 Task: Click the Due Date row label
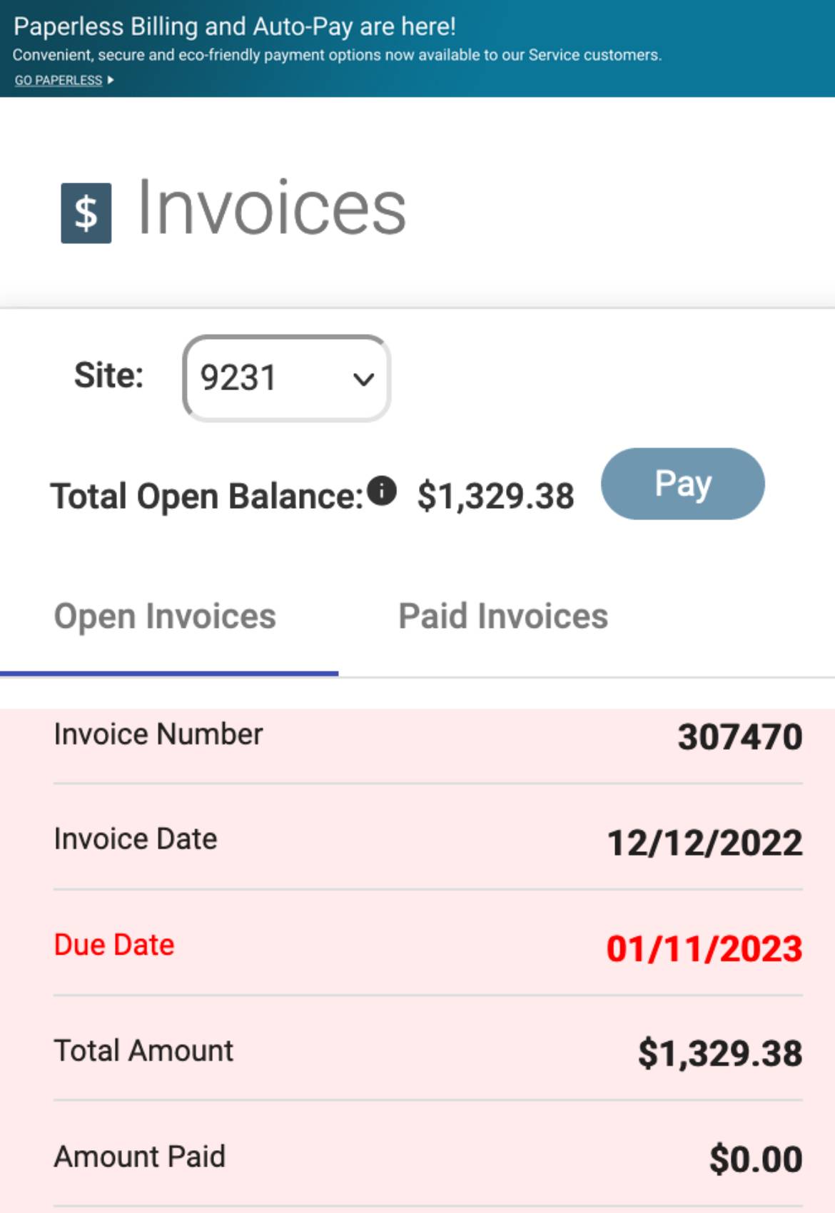pos(114,945)
